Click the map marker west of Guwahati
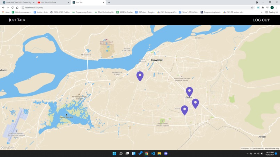 pyautogui.click(x=140, y=76)
